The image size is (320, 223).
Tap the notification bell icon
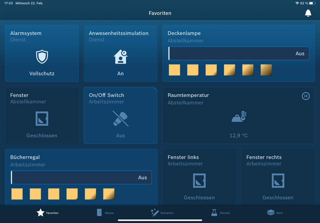pyautogui.click(x=308, y=13)
